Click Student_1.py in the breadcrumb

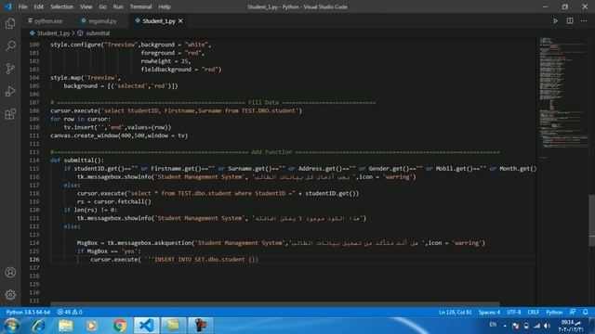53,33
